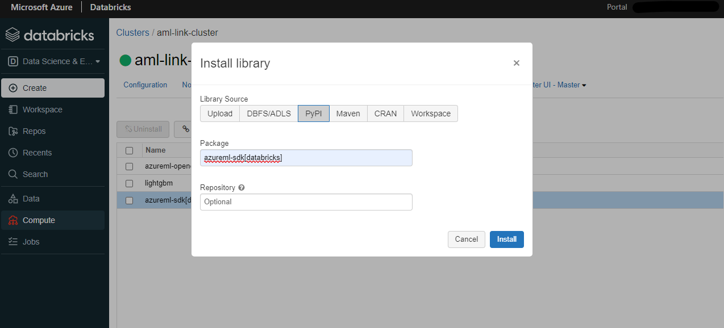
Task: Close the Install library dialog
Action: pos(517,63)
